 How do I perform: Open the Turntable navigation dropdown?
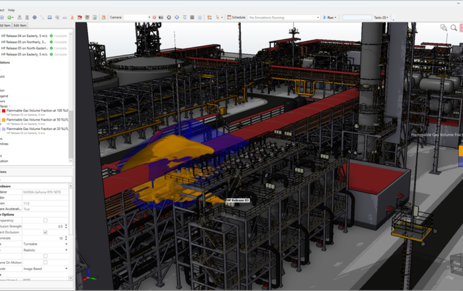(x=66, y=244)
